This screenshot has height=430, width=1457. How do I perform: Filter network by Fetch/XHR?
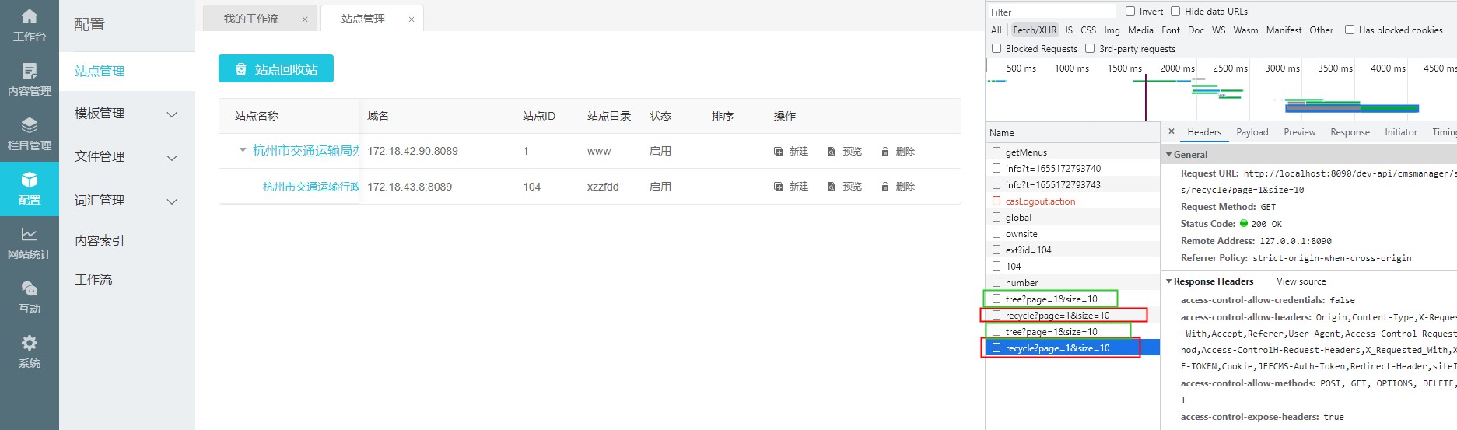tap(1035, 30)
